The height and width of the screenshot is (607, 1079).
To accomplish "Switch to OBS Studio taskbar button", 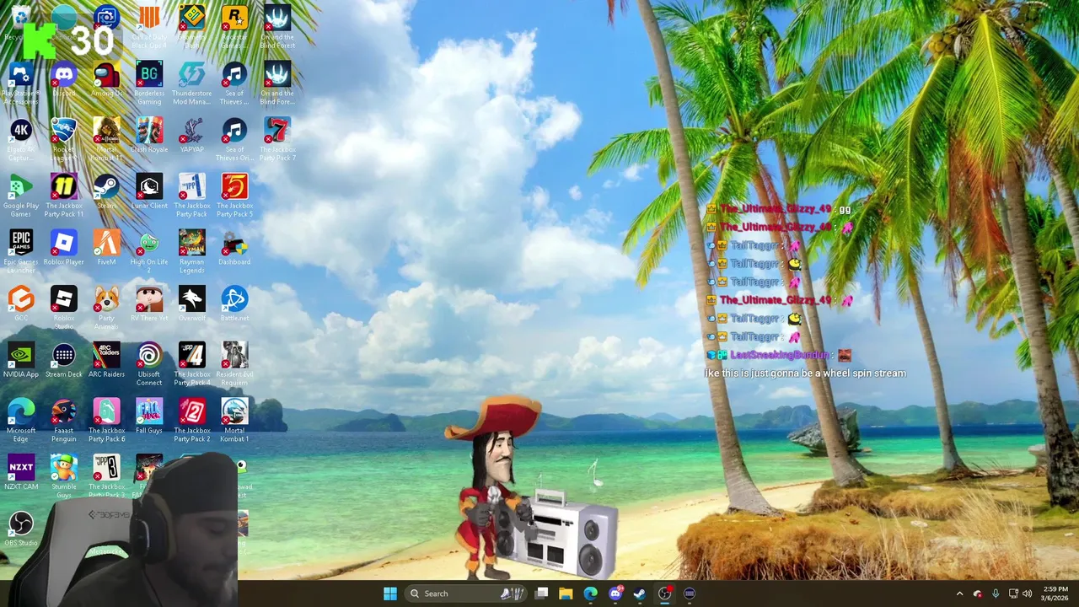I will coord(665,594).
